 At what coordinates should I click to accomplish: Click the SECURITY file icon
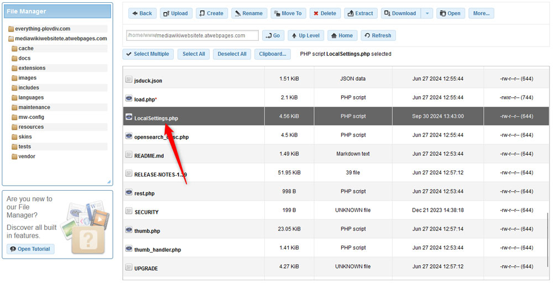click(129, 211)
